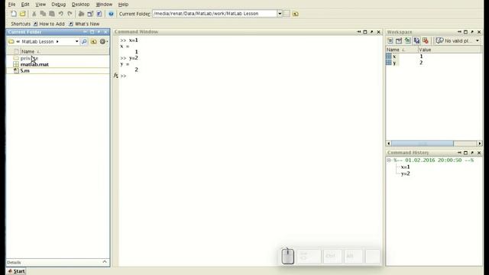Click the New file icon in the toolbar
The image size is (489, 275).
tap(14, 14)
